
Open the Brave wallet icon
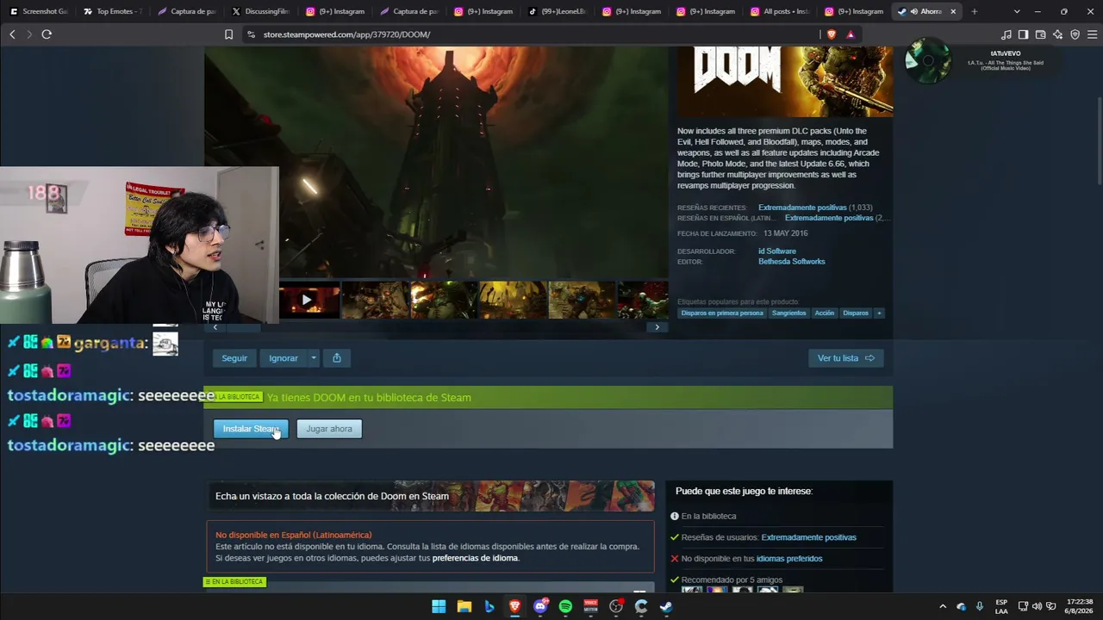click(1040, 34)
